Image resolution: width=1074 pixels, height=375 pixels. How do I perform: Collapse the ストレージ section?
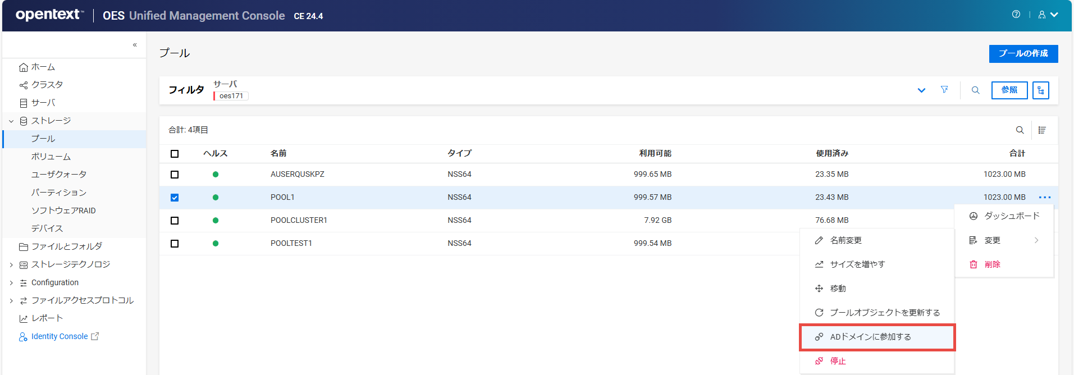pyautogui.click(x=11, y=121)
